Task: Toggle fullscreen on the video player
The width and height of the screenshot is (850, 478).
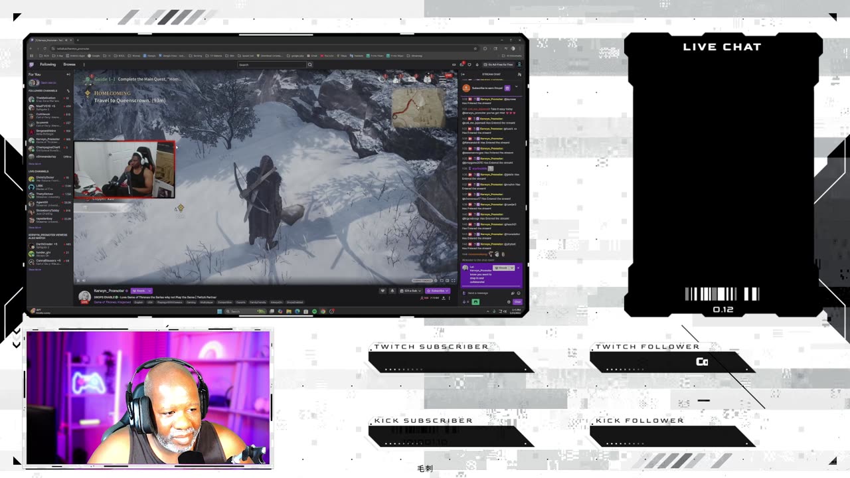Action: point(454,281)
